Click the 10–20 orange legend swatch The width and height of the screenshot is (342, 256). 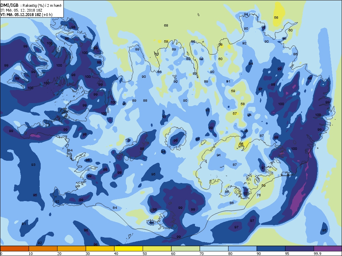(43, 248)
